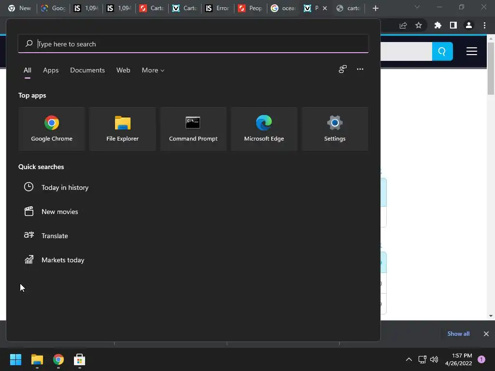Open the webpage hamburger menu
495x371 pixels.
472,51
